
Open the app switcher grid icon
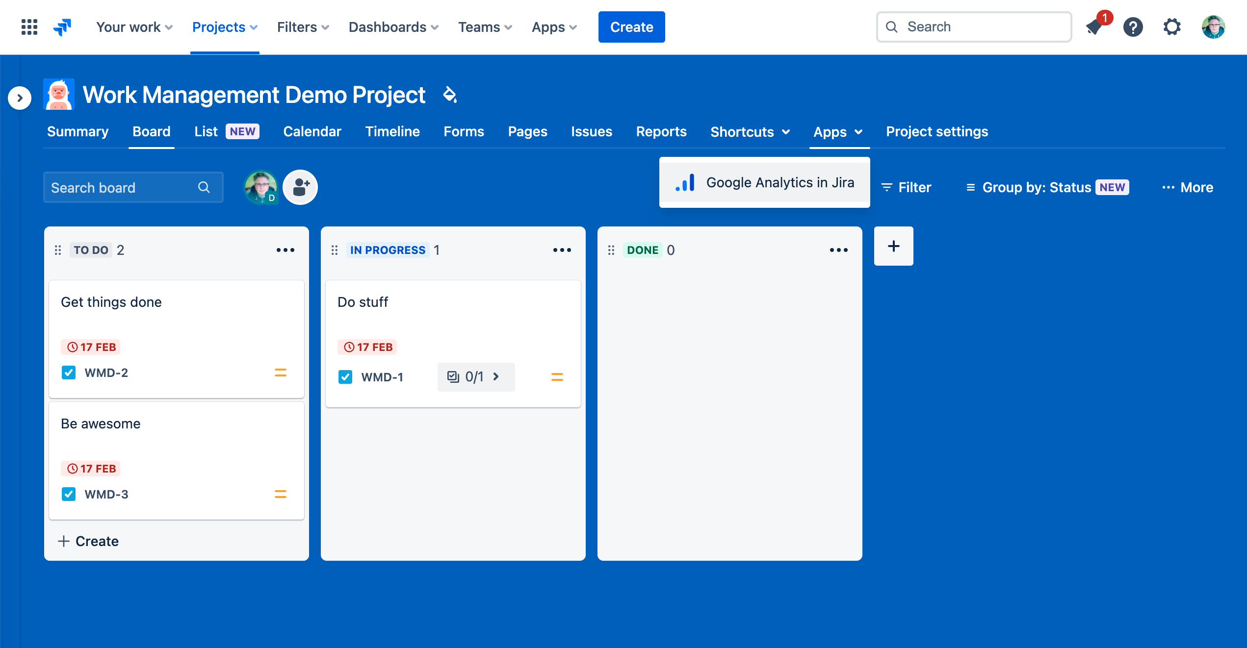tap(29, 27)
